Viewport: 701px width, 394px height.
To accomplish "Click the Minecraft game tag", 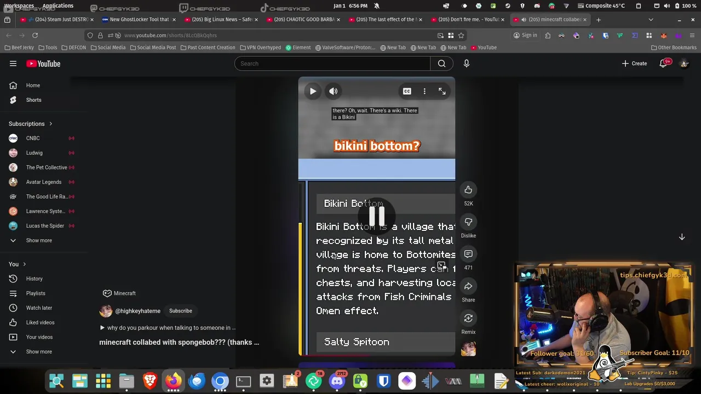I will [x=119, y=293].
